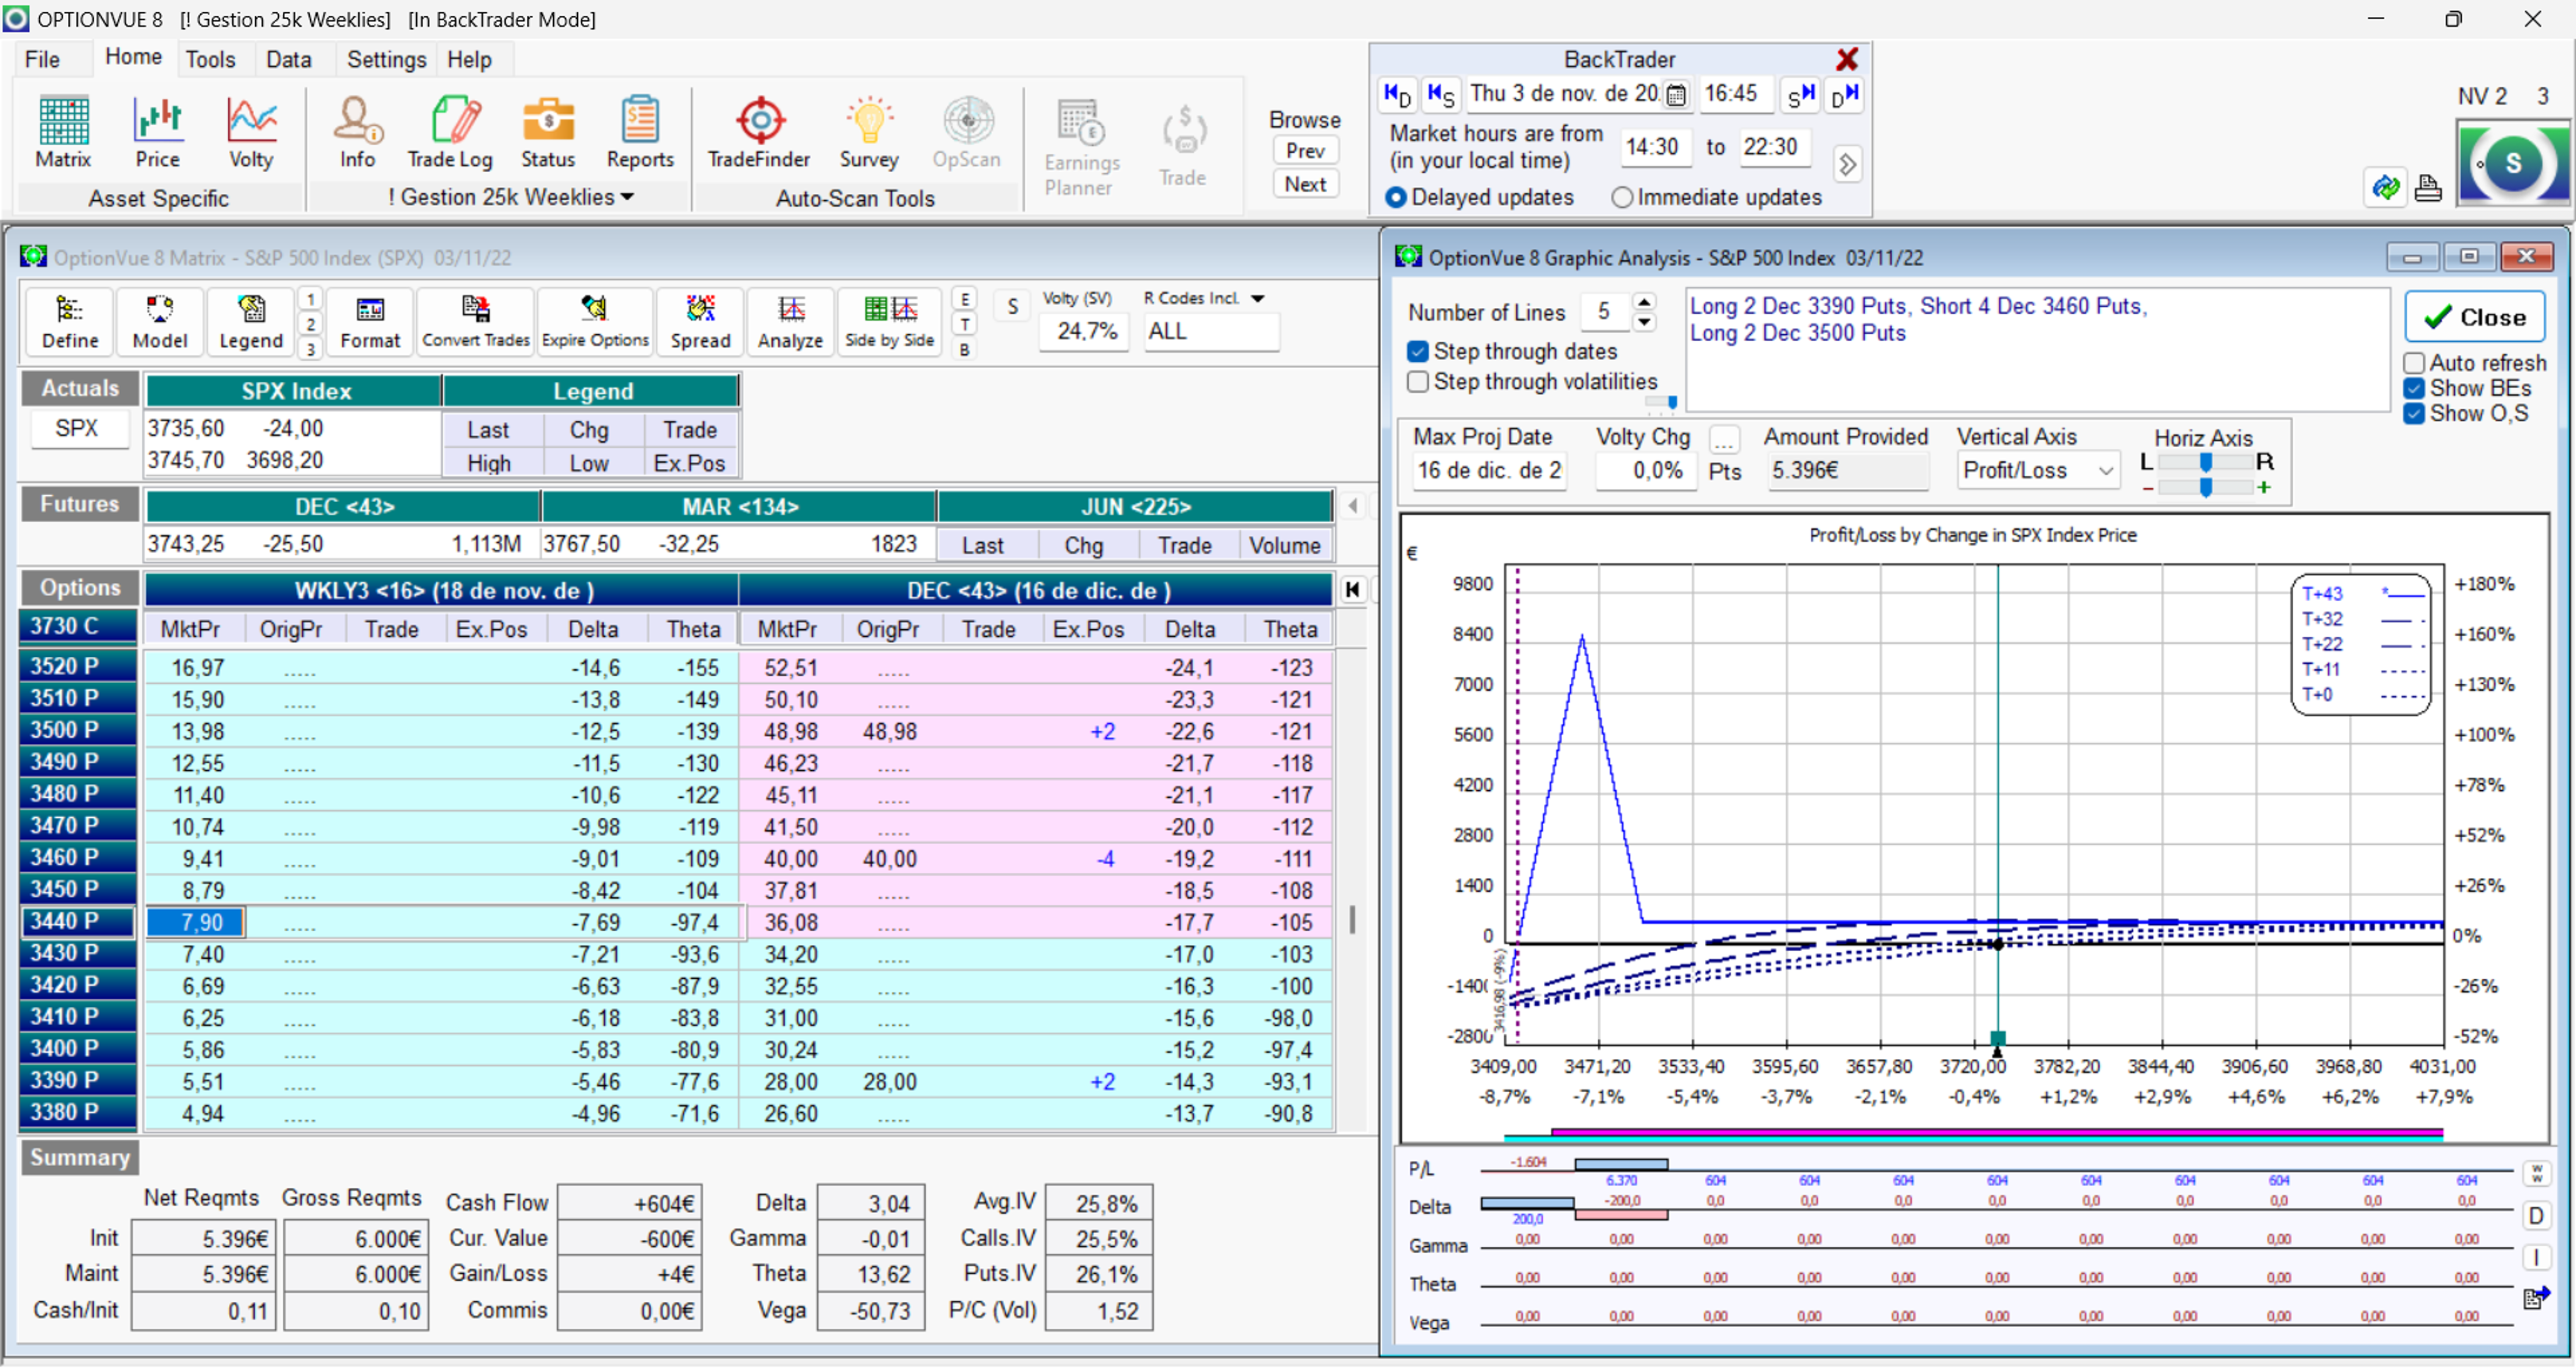The image size is (2576, 1368).
Task: Click the Browse Next button
Action: tap(1305, 184)
